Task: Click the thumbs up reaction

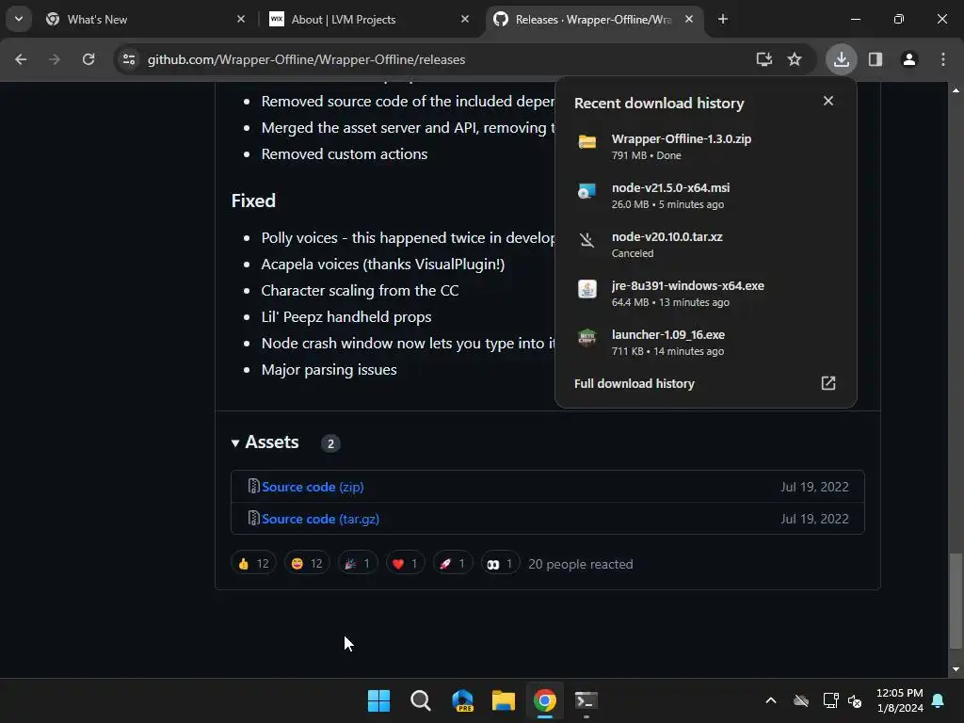Action: point(253,564)
